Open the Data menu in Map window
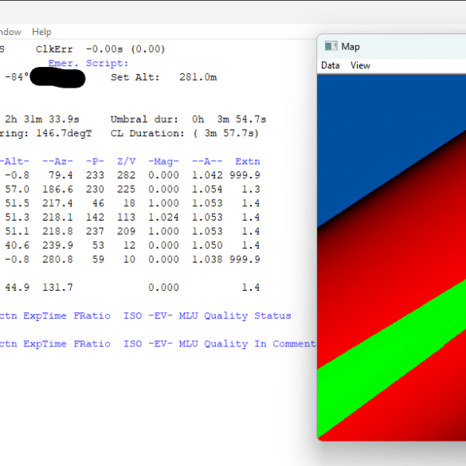Screen dimensions: 466x466 [330, 65]
